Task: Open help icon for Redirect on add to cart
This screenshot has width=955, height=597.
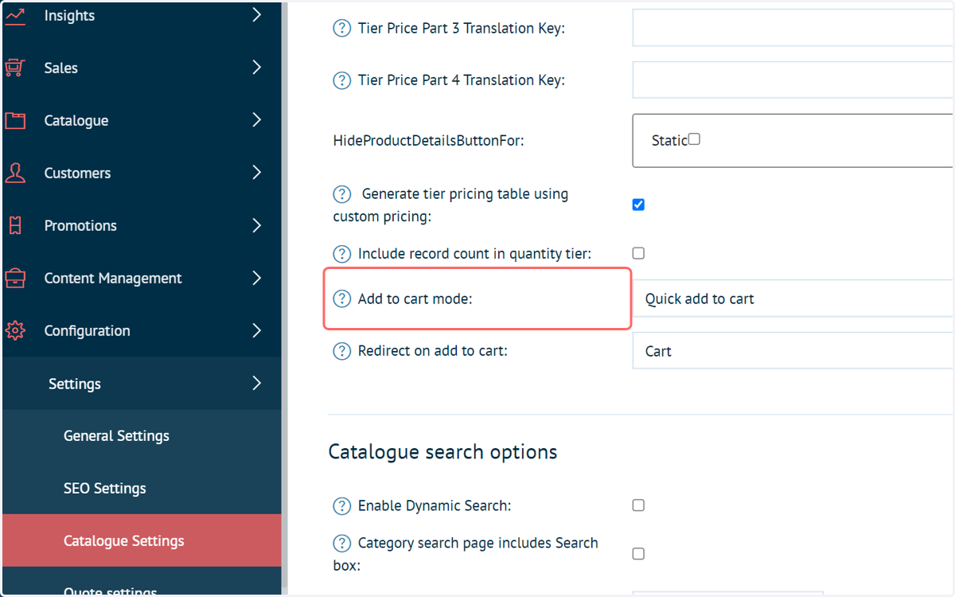Action: point(341,351)
